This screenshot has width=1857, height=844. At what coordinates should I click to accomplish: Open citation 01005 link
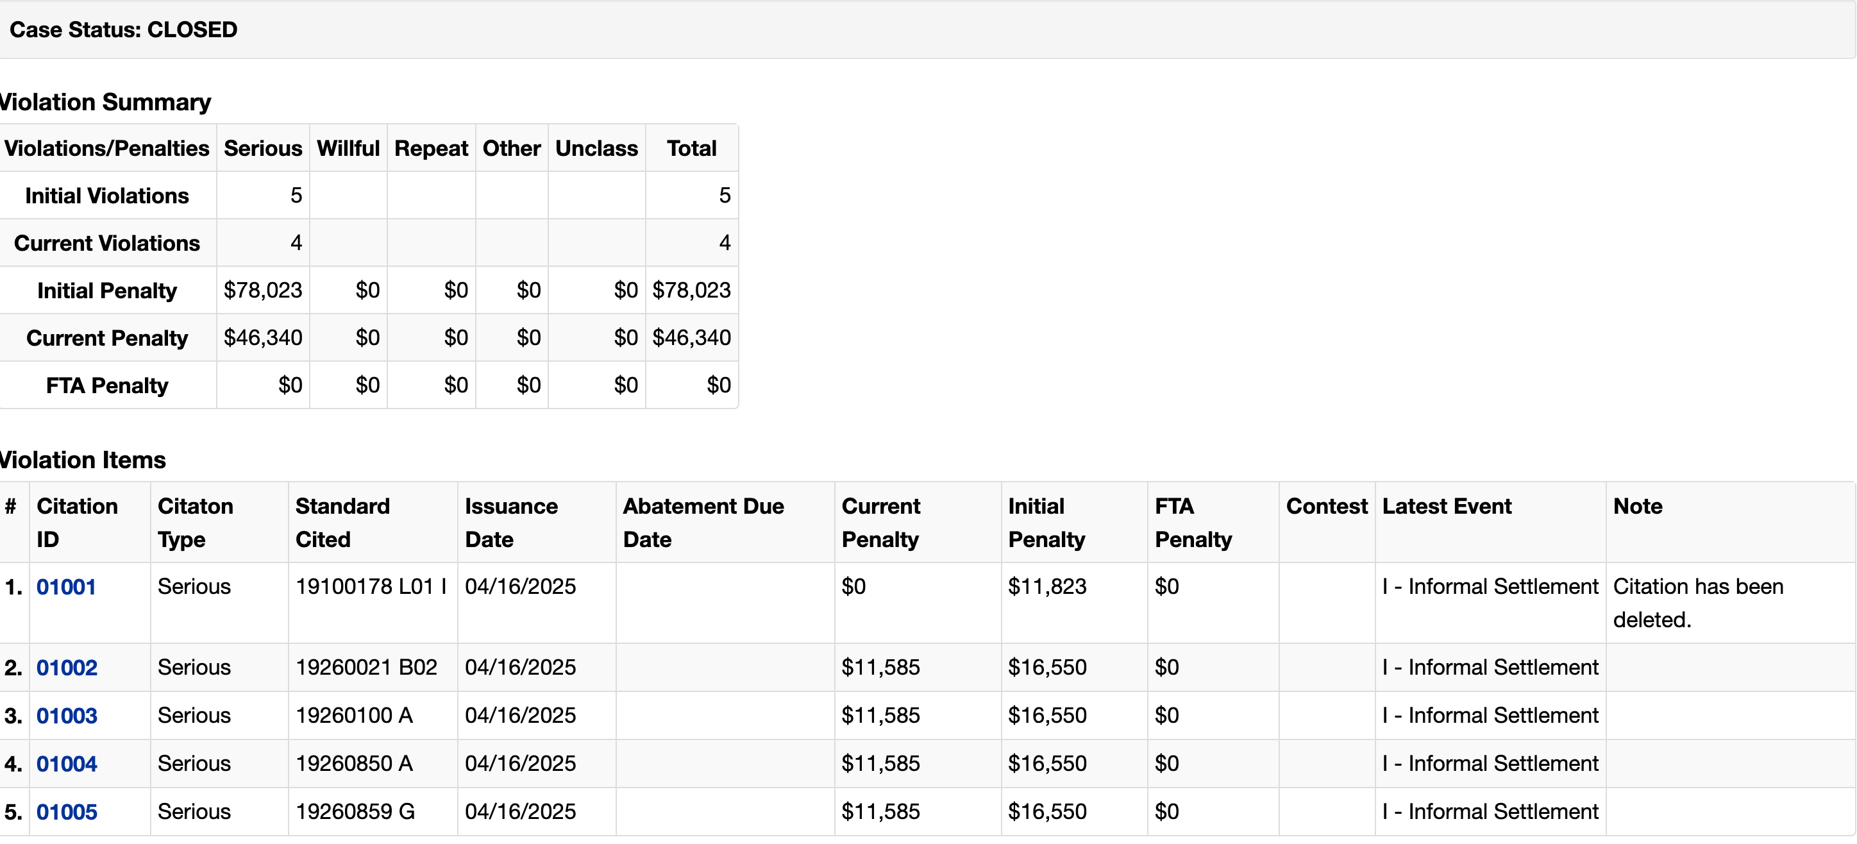point(66,813)
